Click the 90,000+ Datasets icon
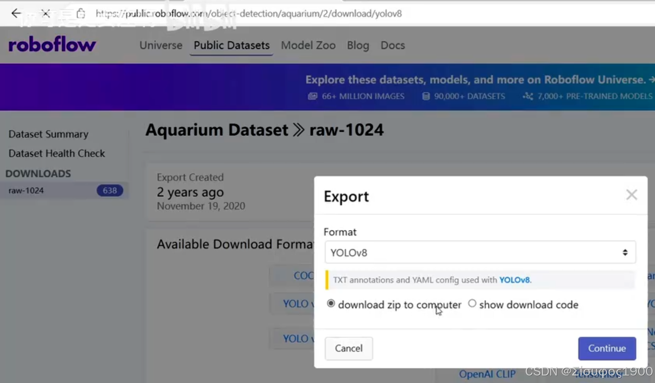 tap(426, 96)
